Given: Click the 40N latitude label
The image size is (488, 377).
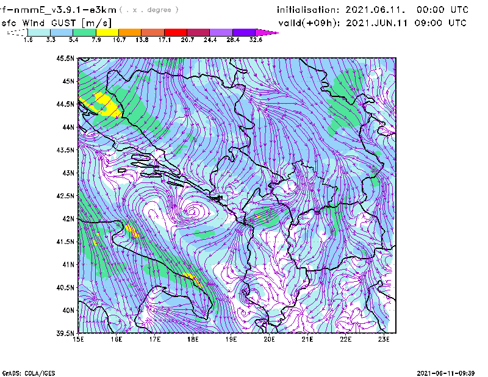Looking at the screenshot, I should click(x=68, y=311).
